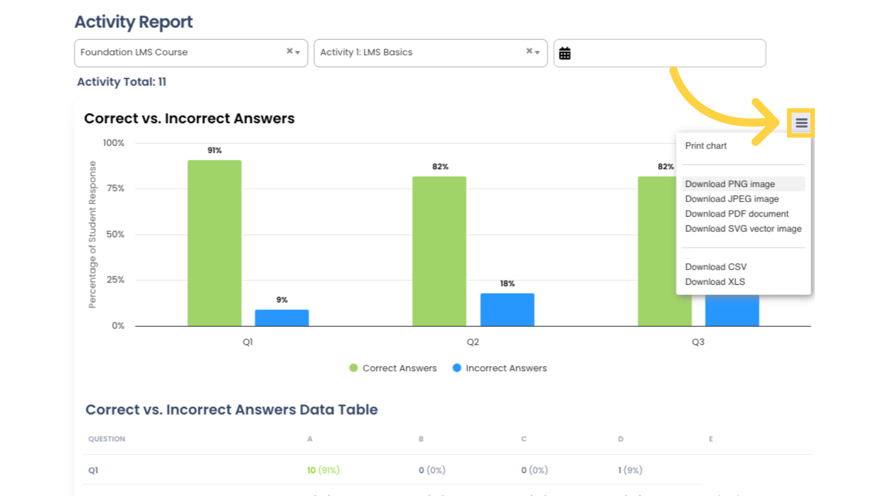The image size is (883, 496).
Task: Click column header D in data table
Action: click(x=621, y=439)
